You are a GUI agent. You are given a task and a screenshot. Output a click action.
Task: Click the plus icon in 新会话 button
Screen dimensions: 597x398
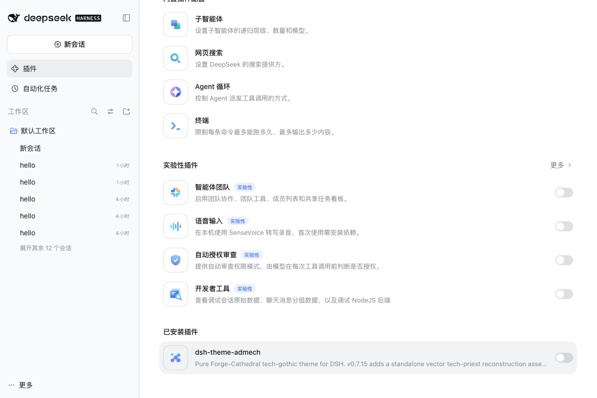coord(58,44)
